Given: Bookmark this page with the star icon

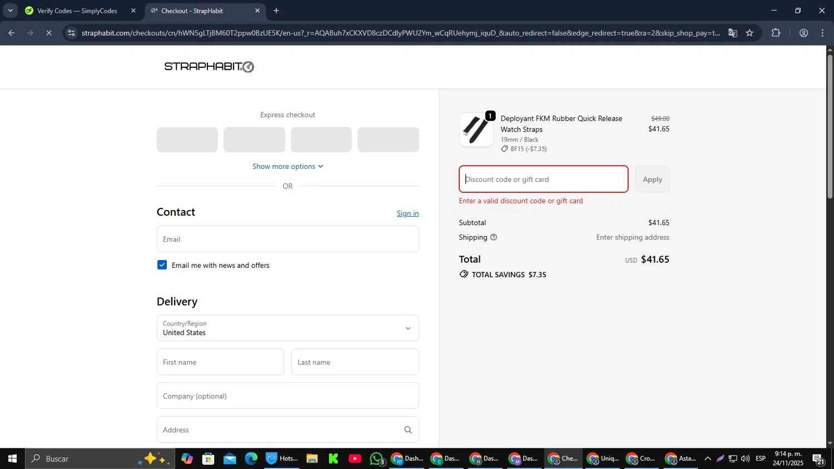Looking at the screenshot, I should point(749,33).
